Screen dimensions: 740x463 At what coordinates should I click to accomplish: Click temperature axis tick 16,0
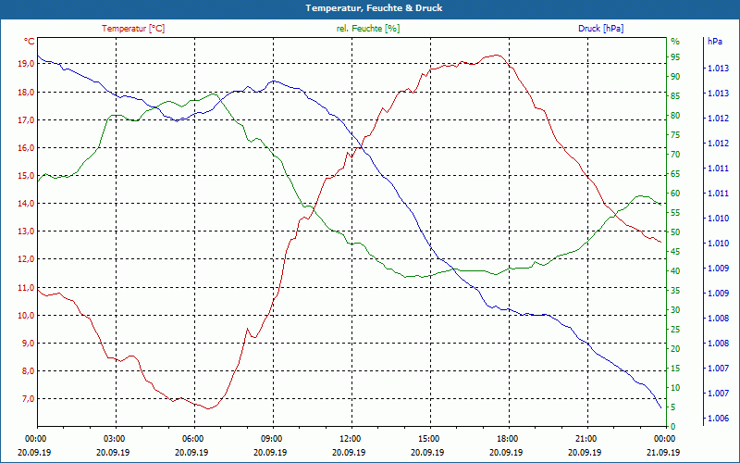[x=26, y=148]
